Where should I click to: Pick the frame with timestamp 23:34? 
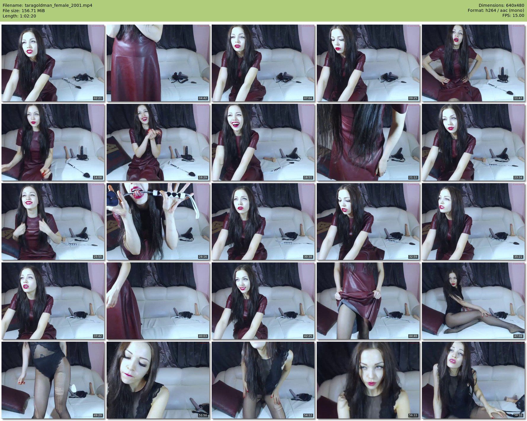tap(473, 142)
